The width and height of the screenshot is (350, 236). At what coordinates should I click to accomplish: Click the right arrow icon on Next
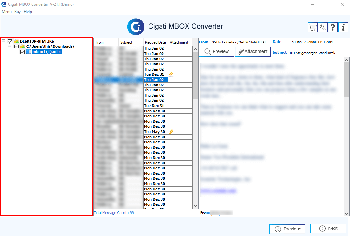[x=322, y=229]
